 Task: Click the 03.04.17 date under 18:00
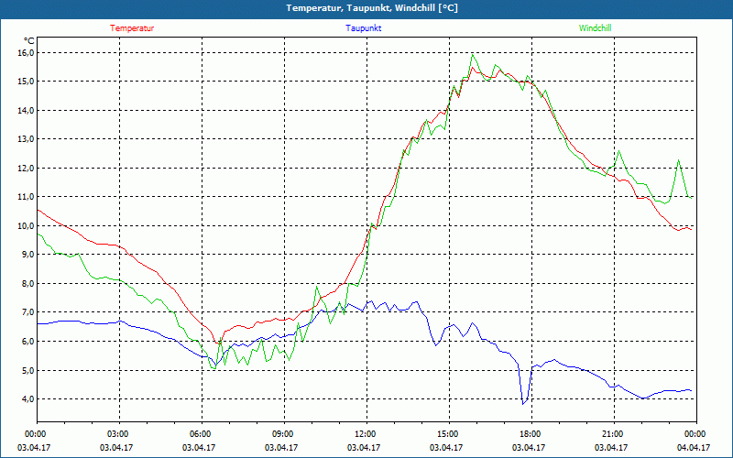(x=529, y=447)
